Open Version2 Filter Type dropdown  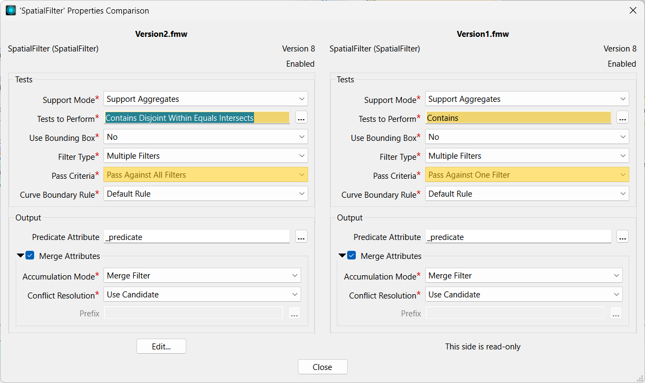(x=206, y=155)
